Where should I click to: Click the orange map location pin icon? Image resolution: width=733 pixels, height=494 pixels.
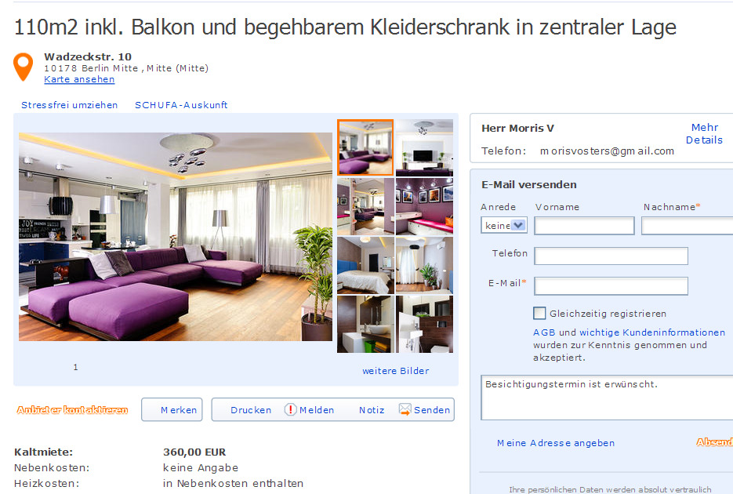[23, 67]
